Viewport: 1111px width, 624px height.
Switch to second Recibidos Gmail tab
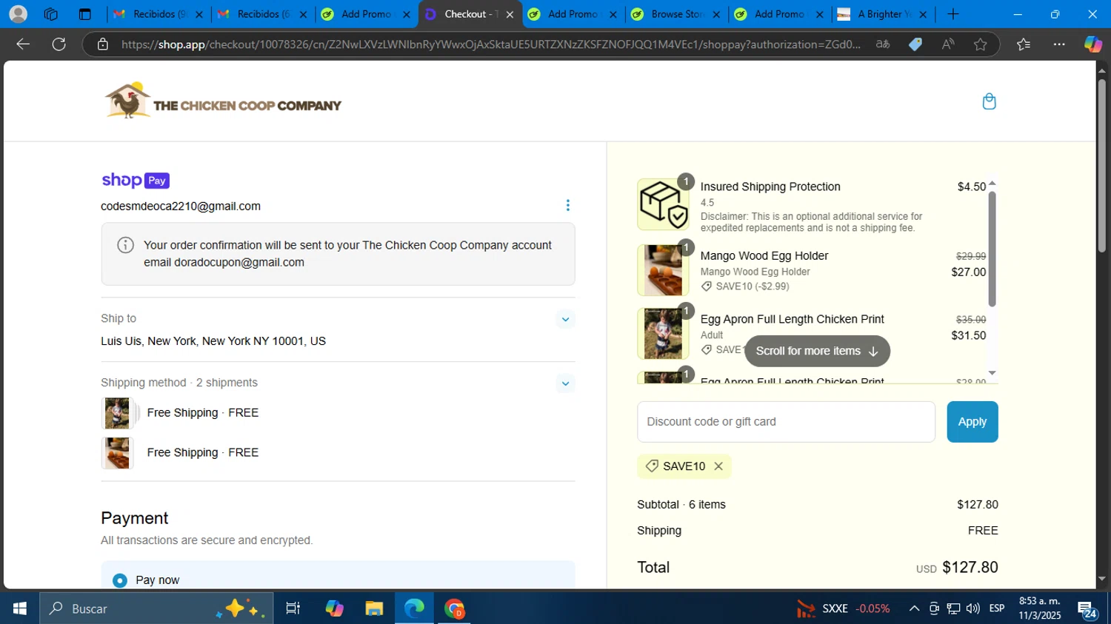[x=262, y=14]
